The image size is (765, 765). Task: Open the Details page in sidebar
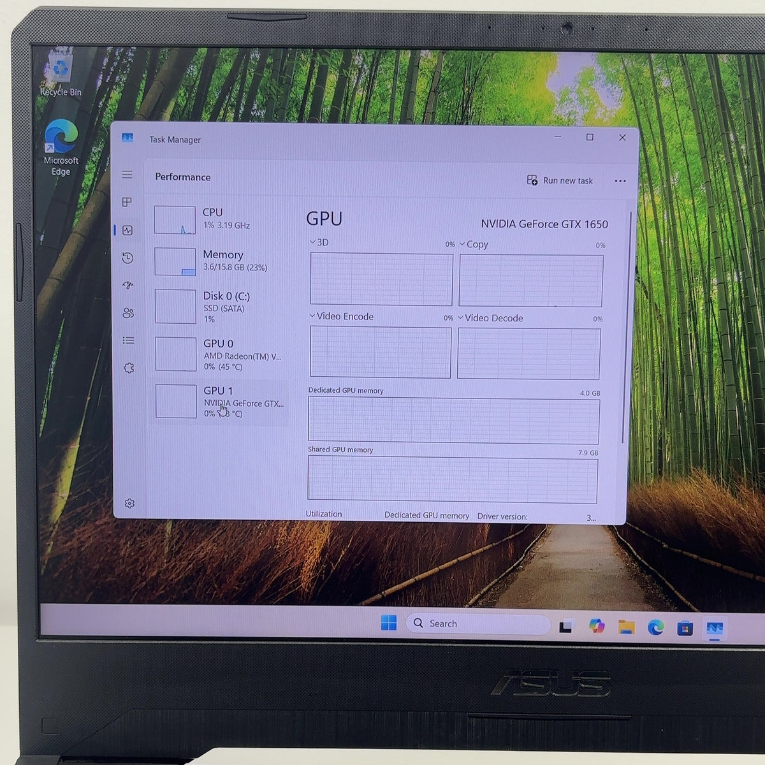click(x=128, y=340)
